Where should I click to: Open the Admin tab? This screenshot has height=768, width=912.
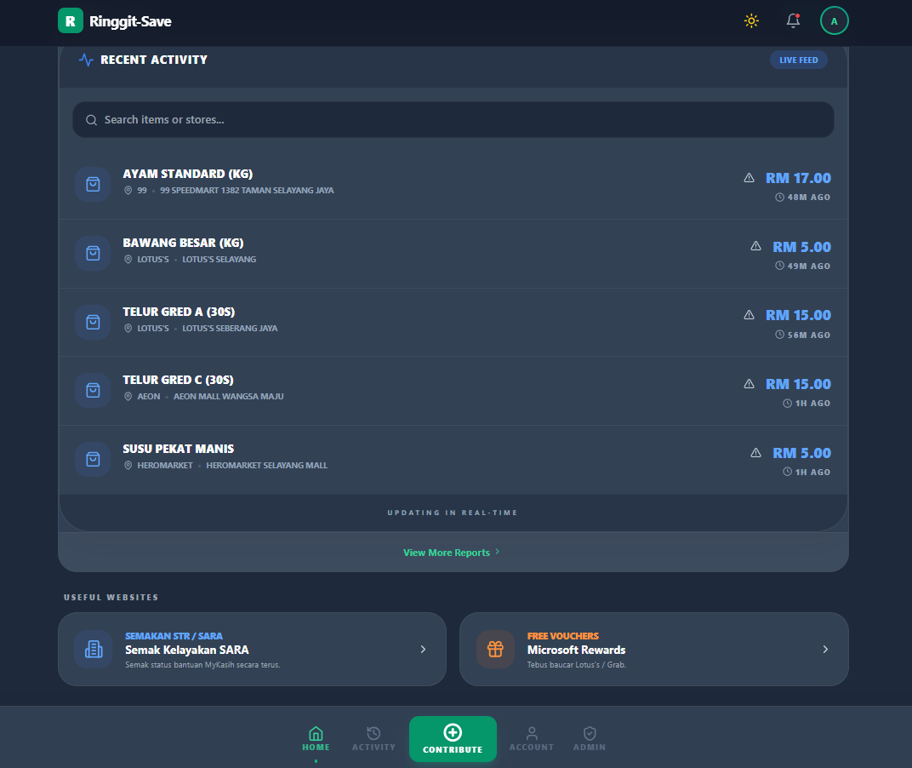[590, 737]
